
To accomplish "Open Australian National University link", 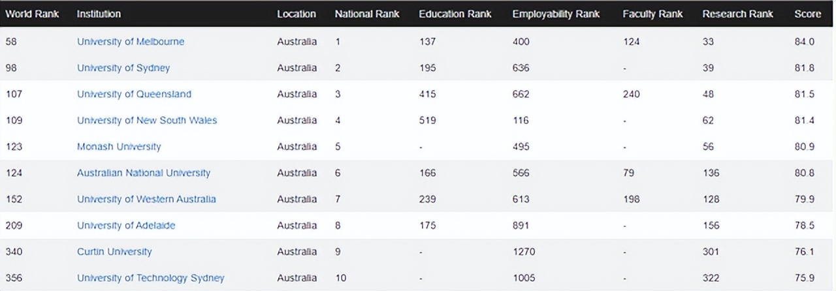I will (144, 173).
